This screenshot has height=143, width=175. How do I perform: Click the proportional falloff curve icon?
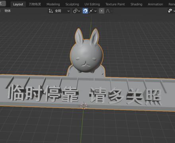coord(108,11)
